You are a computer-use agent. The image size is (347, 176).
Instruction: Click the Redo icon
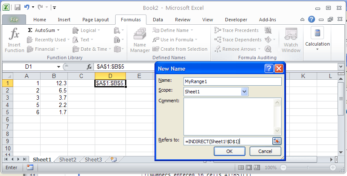click(x=40, y=8)
